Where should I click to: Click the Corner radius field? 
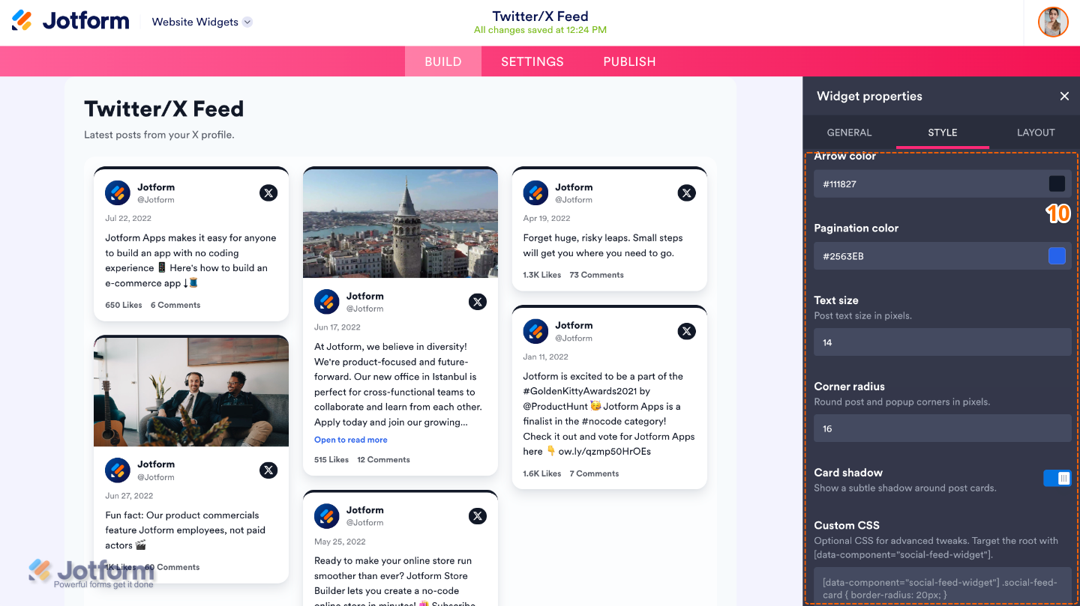click(943, 428)
